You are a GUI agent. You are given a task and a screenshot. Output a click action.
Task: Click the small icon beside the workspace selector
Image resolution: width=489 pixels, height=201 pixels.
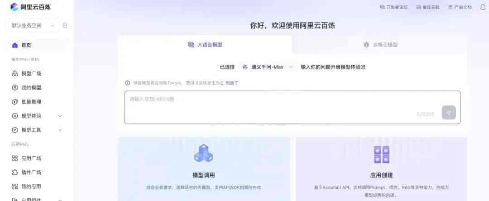coord(65,25)
